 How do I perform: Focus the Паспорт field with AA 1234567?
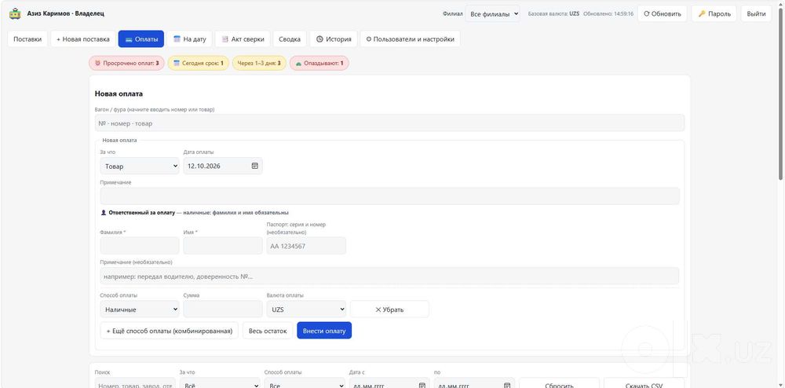(306, 246)
